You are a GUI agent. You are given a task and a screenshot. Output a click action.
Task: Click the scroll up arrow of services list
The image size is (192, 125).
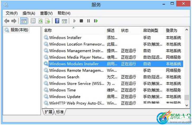(187, 30)
